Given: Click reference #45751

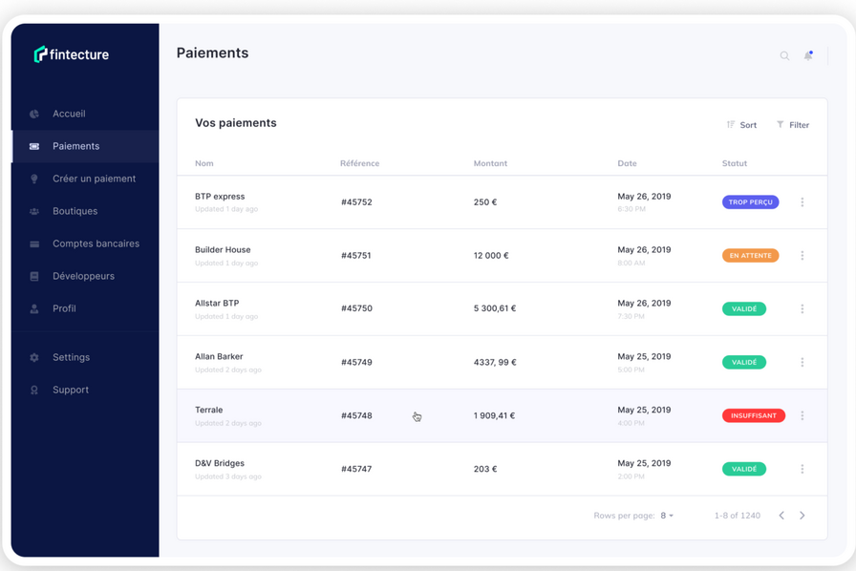Looking at the screenshot, I should 356,256.
